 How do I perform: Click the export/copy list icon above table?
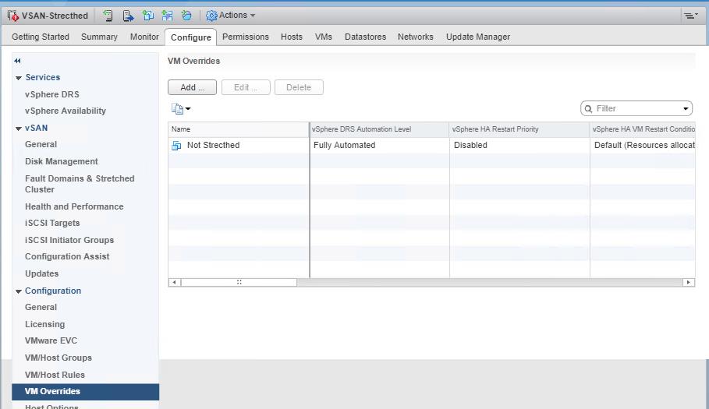(x=177, y=109)
